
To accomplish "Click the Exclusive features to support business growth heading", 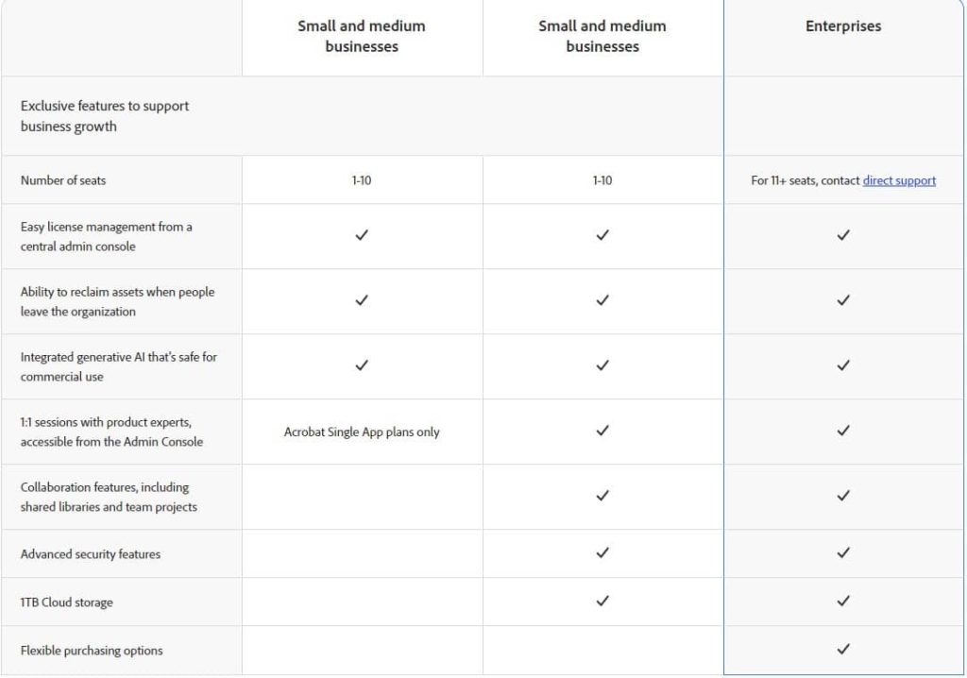I will click(x=104, y=116).
